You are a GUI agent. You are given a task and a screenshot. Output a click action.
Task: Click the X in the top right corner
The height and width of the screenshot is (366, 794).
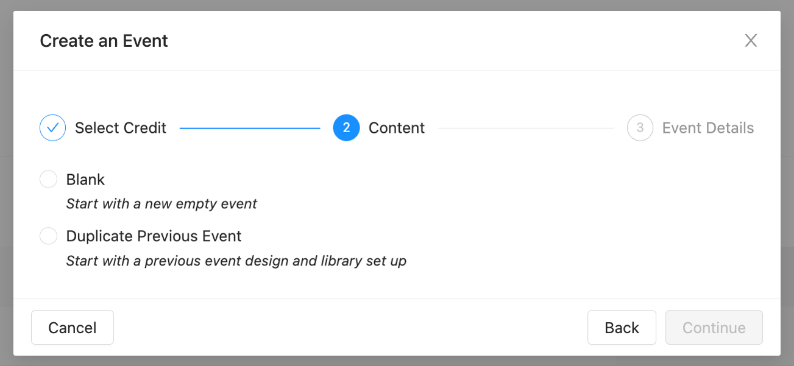[751, 40]
